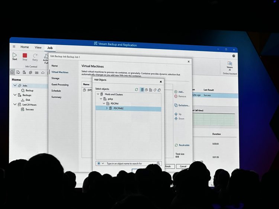Screen dimensions: 279x209
Task: Click the Retry job icon
Action: 35,57
